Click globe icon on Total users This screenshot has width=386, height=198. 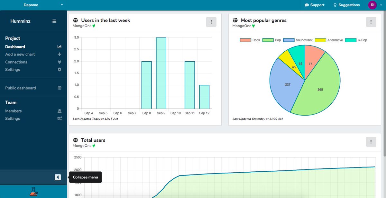(76, 140)
